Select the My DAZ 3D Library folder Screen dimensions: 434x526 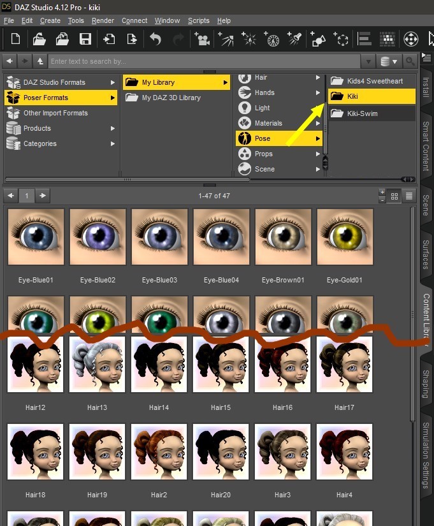coord(177,98)
